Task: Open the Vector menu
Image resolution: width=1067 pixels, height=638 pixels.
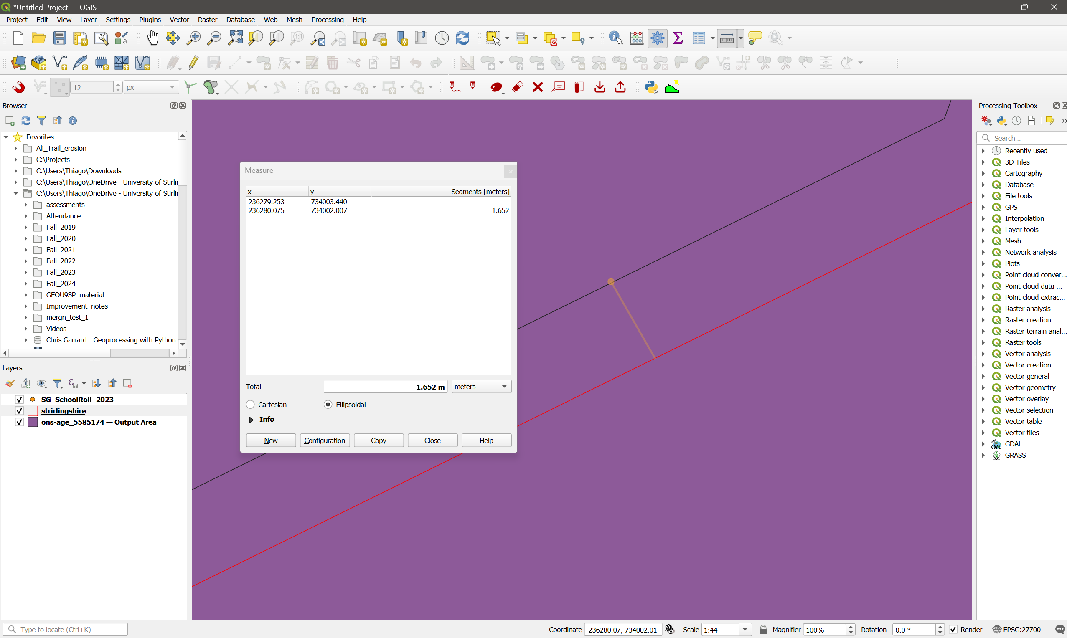Action: 179,20
